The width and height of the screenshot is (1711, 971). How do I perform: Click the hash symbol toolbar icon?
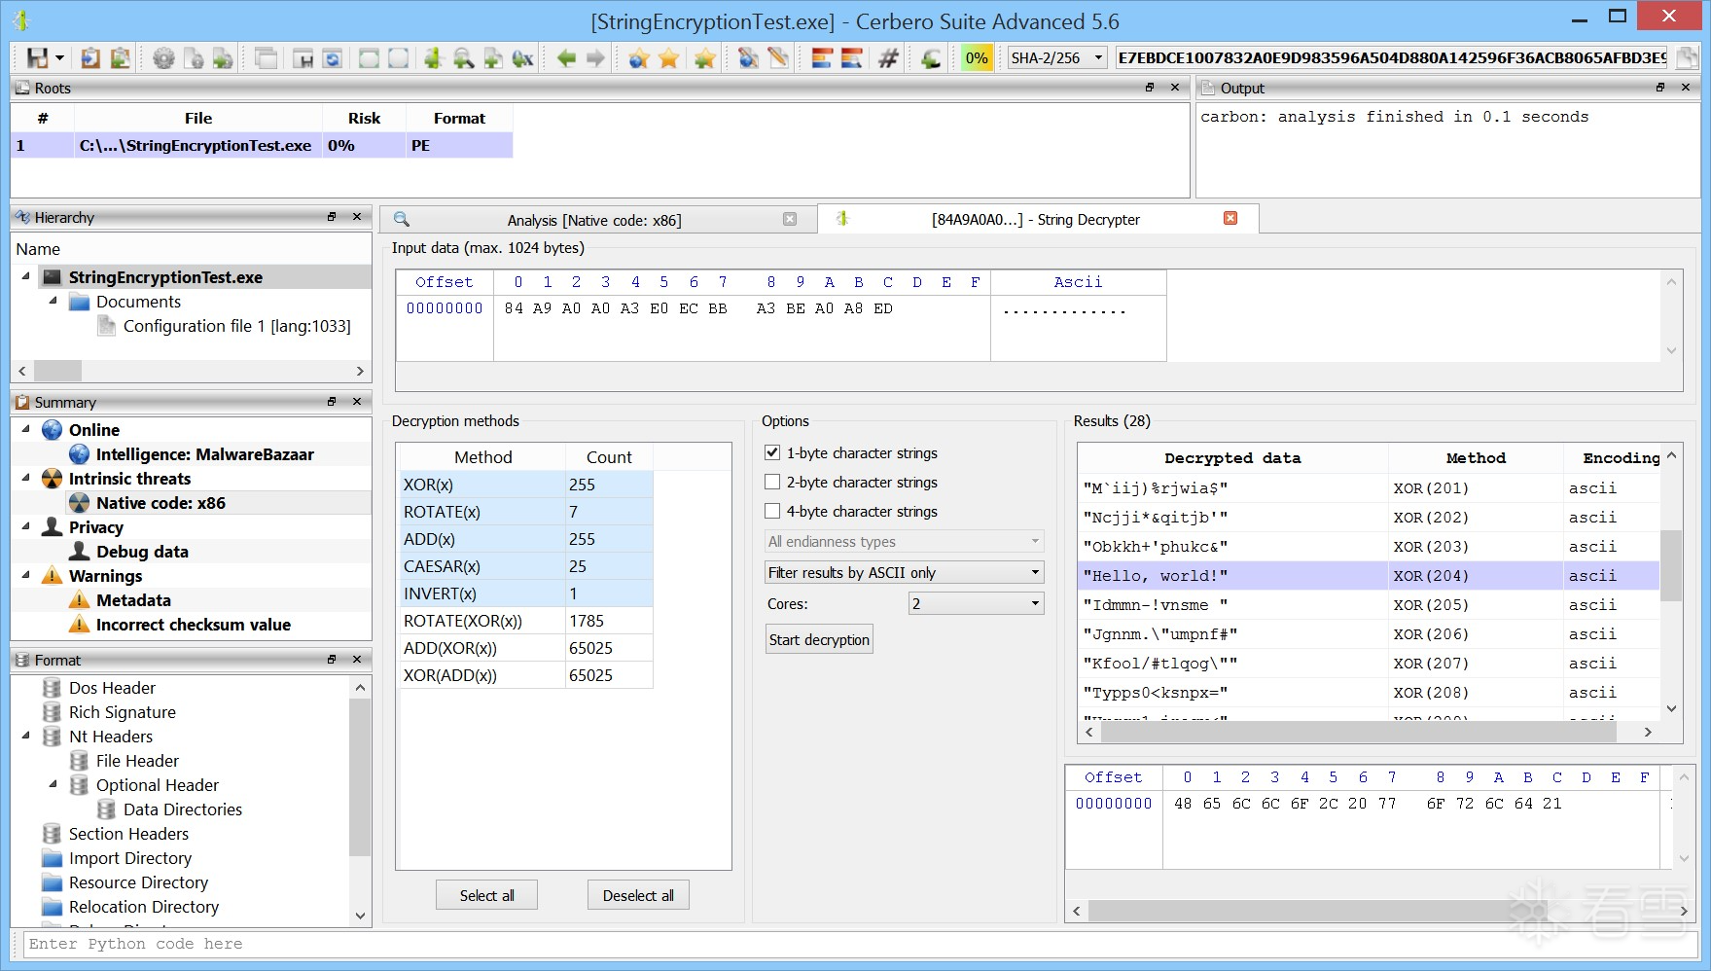(x=888, y=58)
